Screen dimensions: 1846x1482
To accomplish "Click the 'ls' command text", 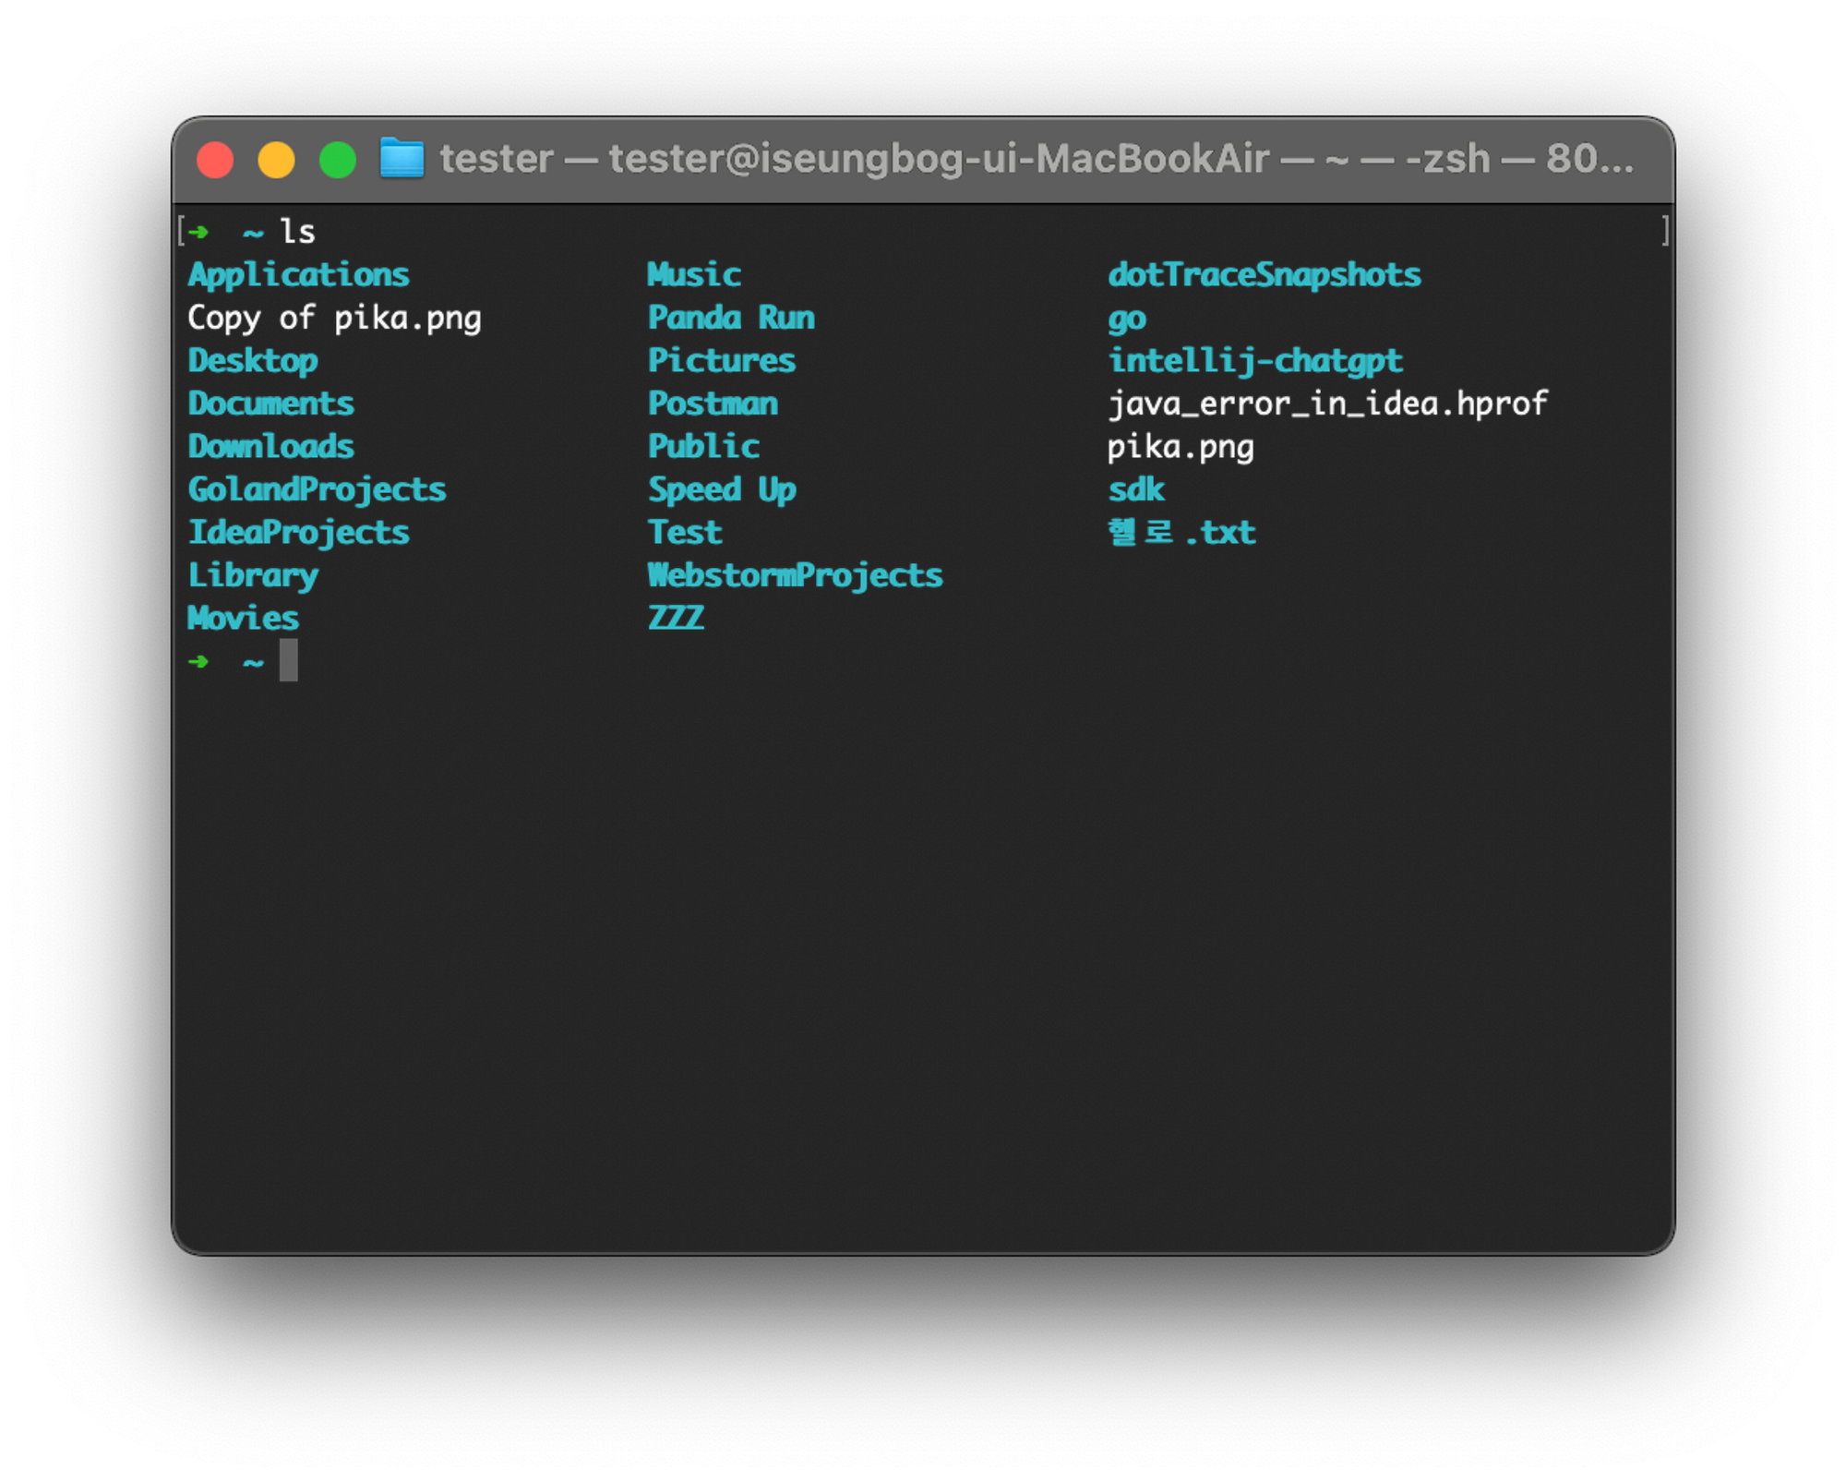I will 297,232.
